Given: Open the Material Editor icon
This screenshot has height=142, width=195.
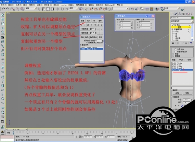Looking at the screenshot, I should [x=157, y=9].
